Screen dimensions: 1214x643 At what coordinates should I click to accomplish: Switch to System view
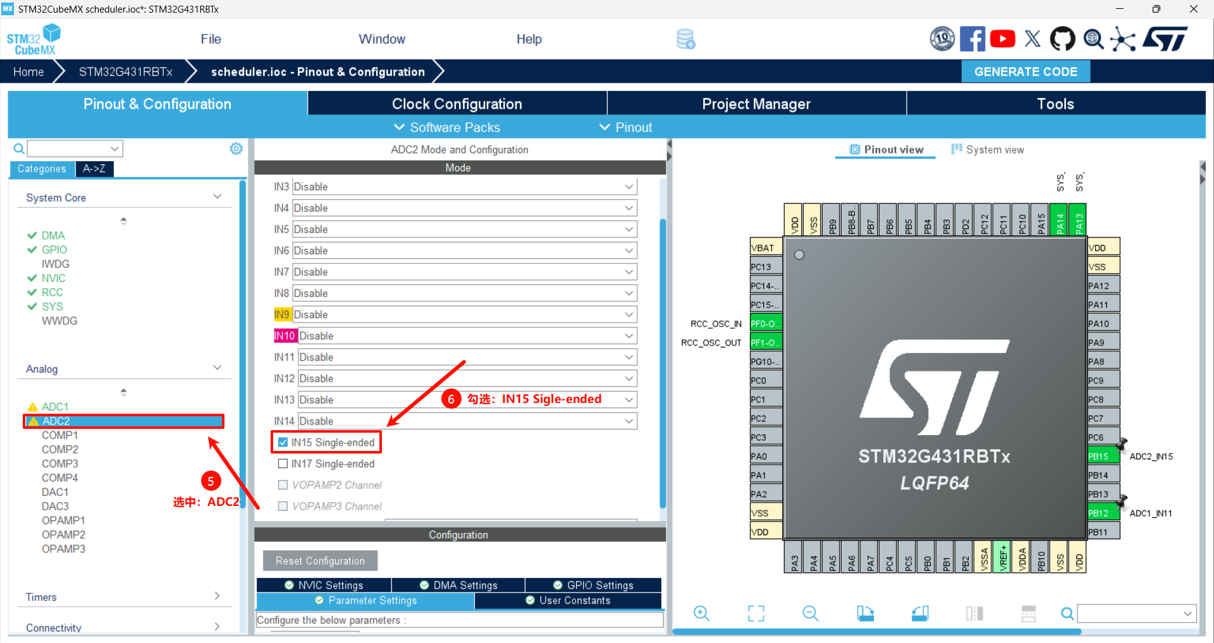988,150
